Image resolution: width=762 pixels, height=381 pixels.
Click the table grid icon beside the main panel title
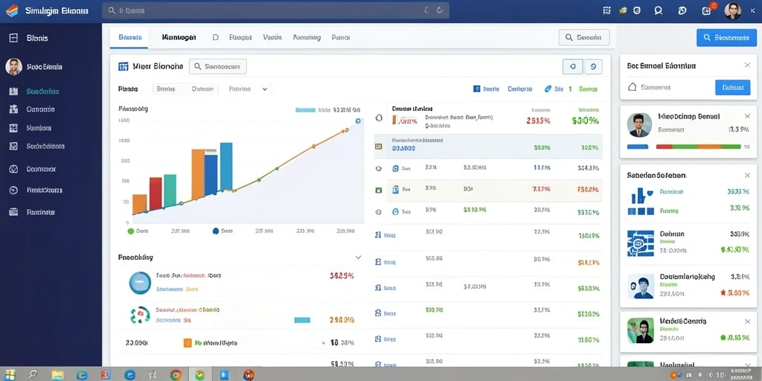[x=123, y=66]
